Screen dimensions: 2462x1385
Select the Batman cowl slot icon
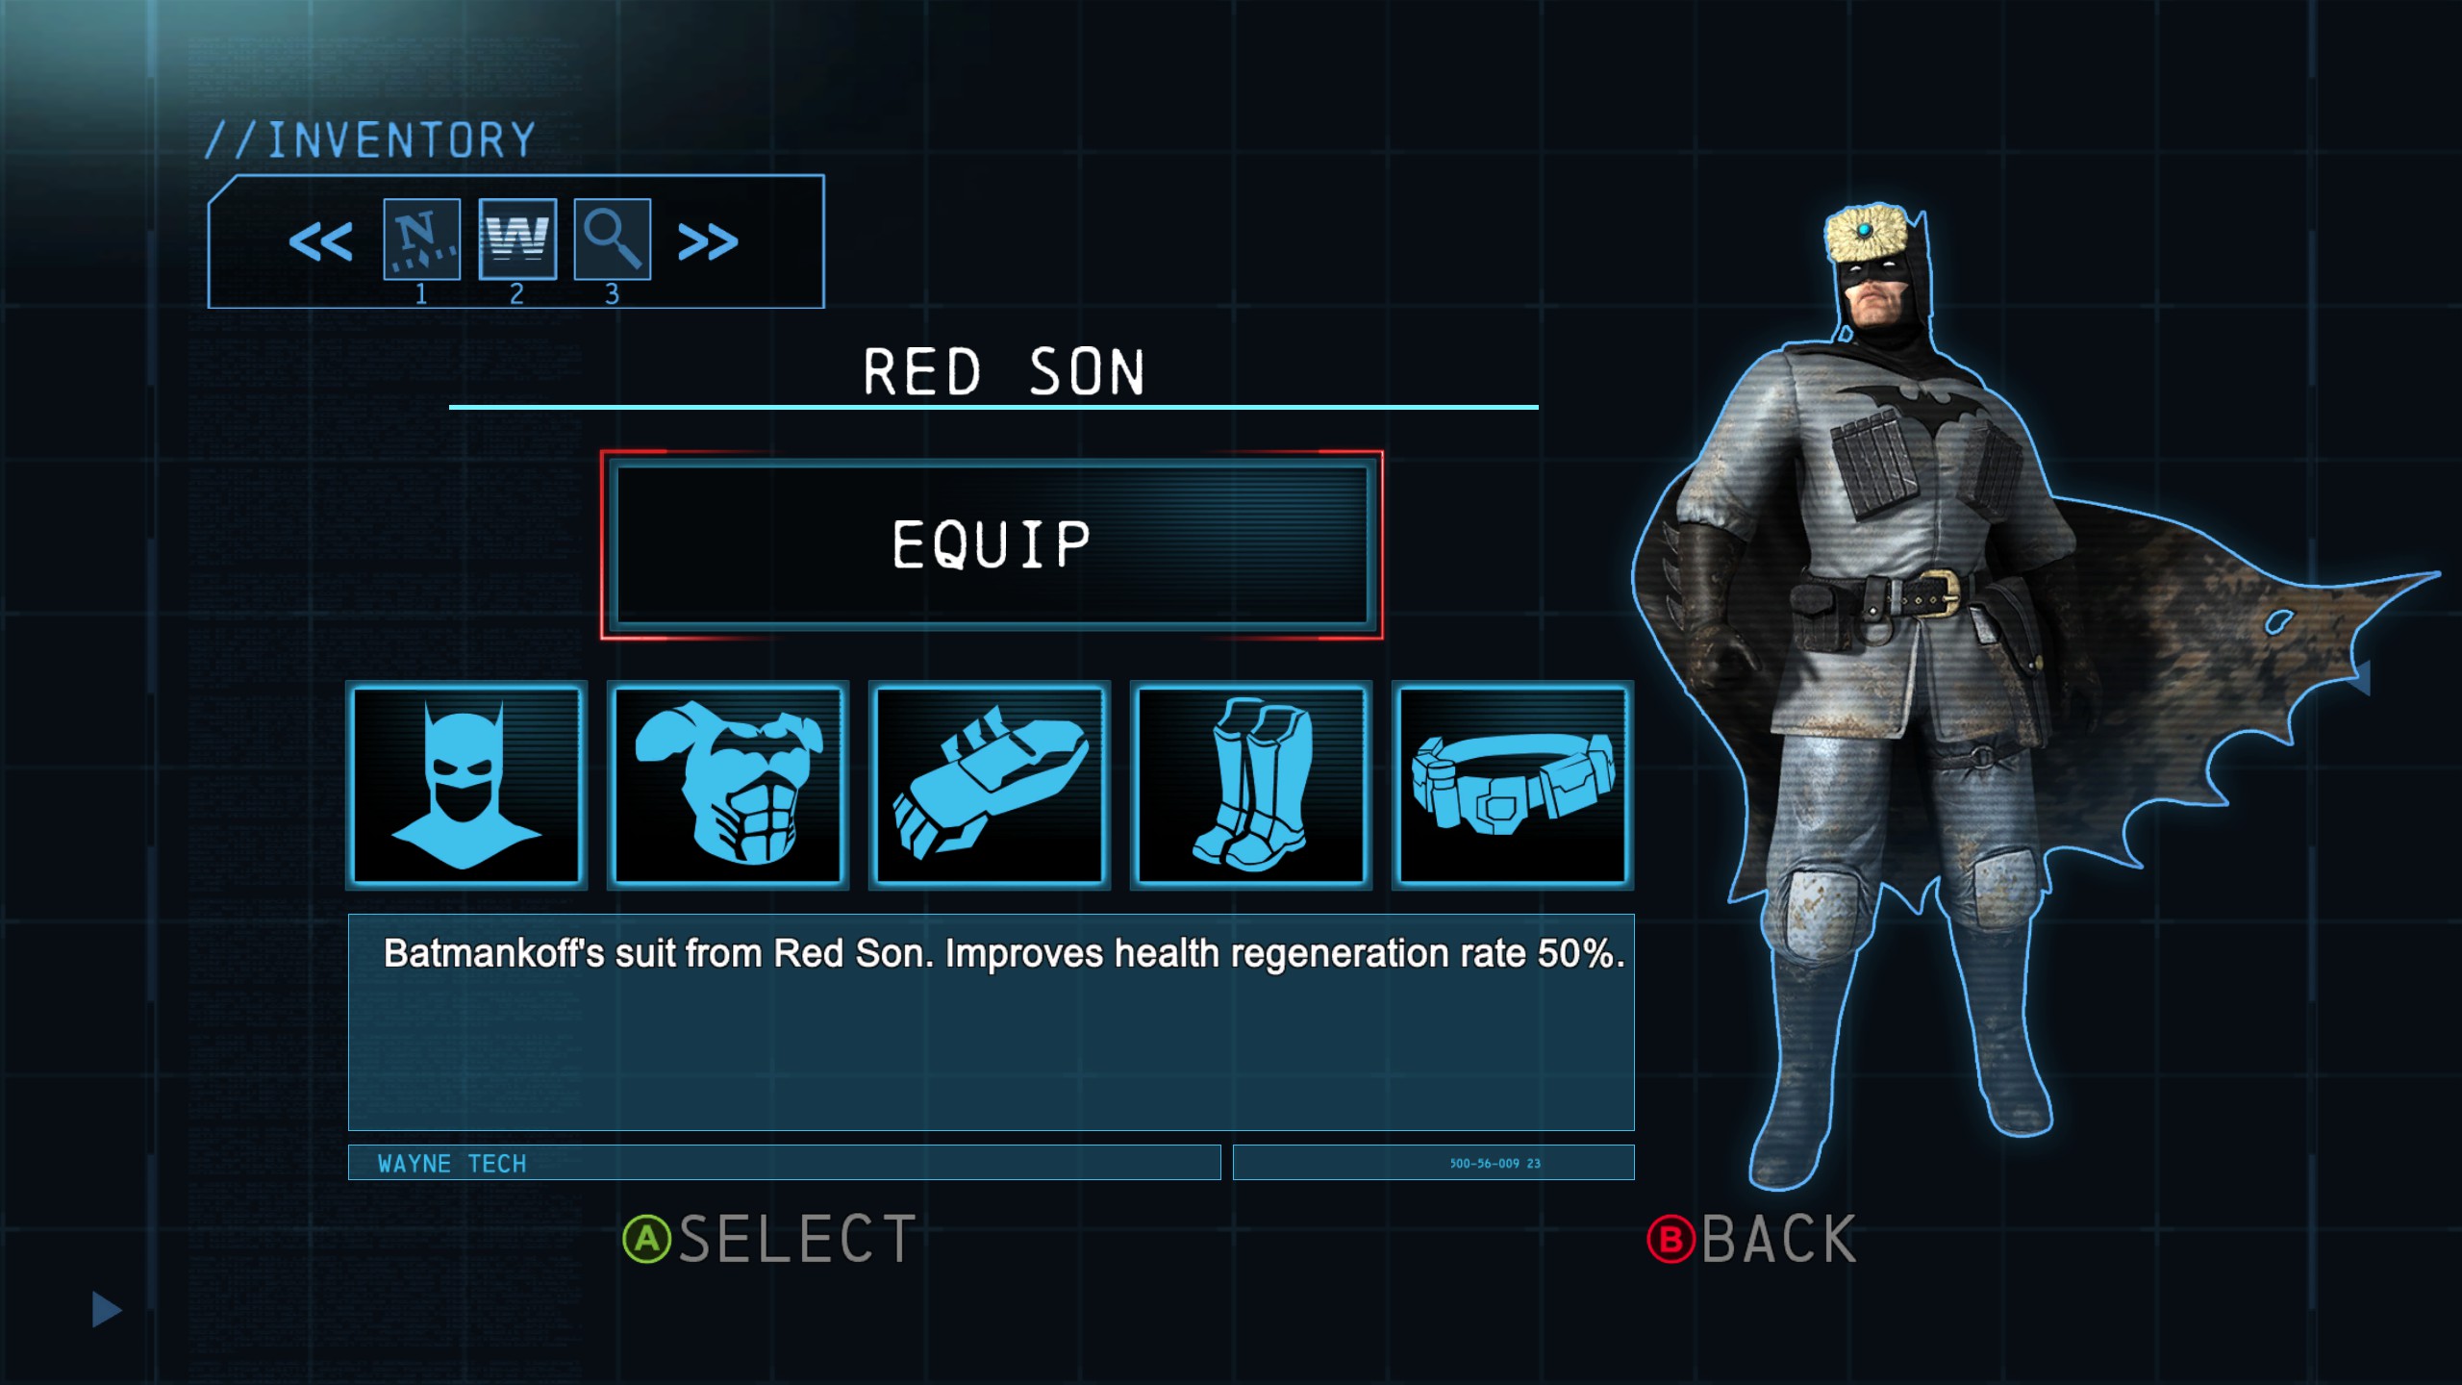(x=466, y=785)
